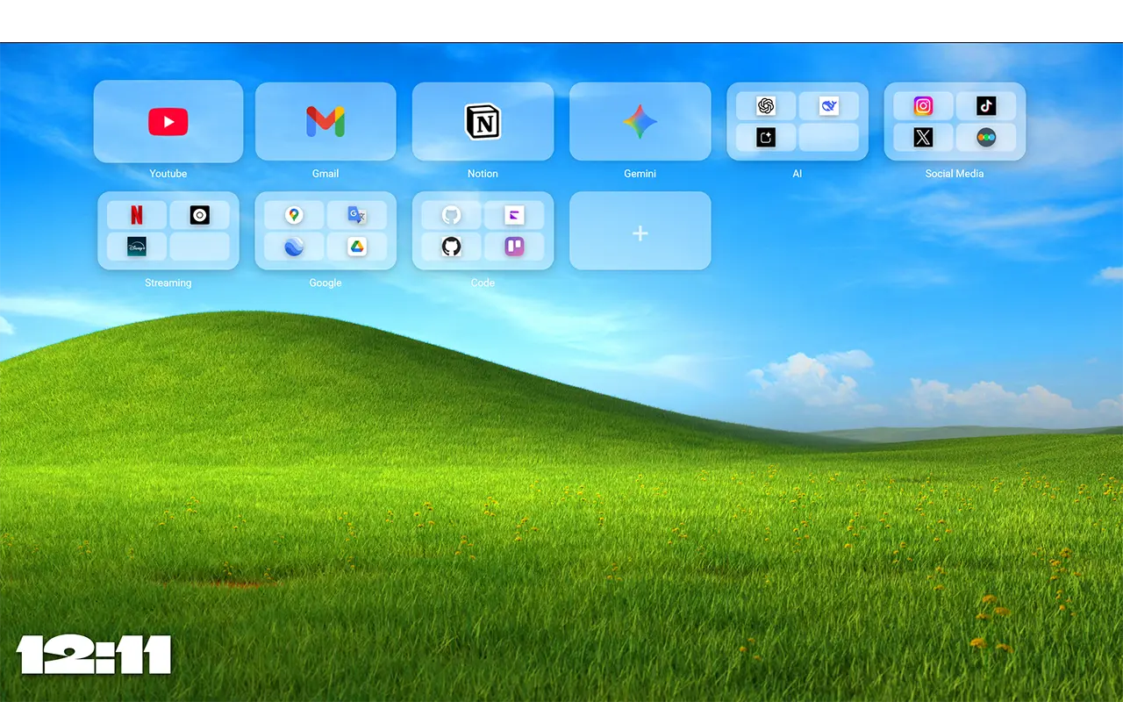This screenshot has height=702, width=1123.
Task: Open Google Translate in the Google folder
Action: coord(357,215)
